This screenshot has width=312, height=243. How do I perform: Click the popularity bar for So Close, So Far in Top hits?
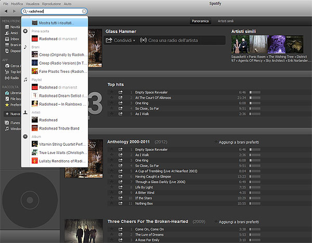click(255, 108)
